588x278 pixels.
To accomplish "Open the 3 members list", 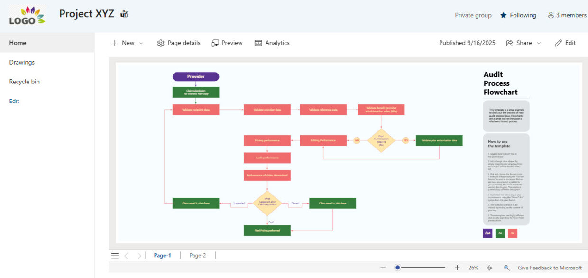I will 567,15.
